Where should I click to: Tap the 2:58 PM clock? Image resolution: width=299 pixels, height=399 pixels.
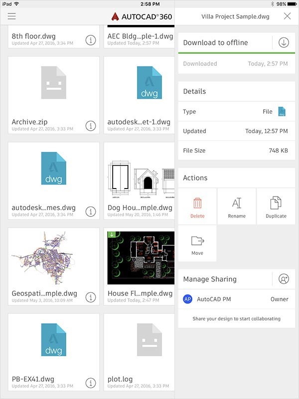pos(150,4)
